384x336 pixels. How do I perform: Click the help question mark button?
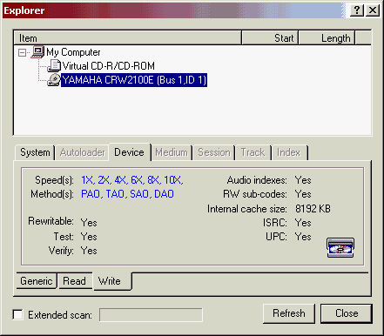coord(357,10)
